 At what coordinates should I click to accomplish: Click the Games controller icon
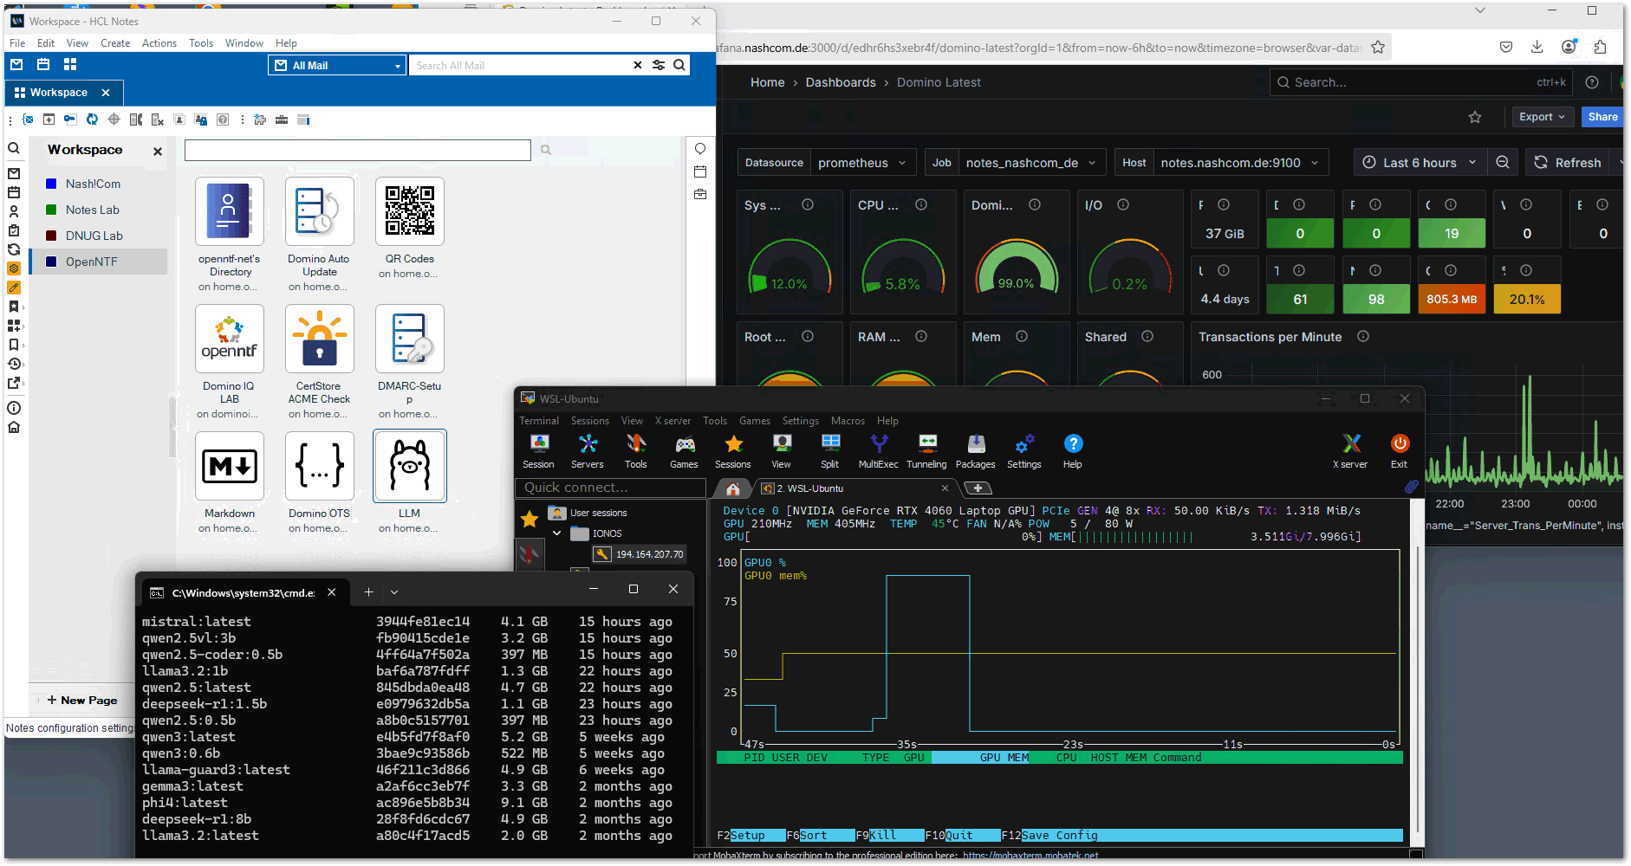[685, 450]
